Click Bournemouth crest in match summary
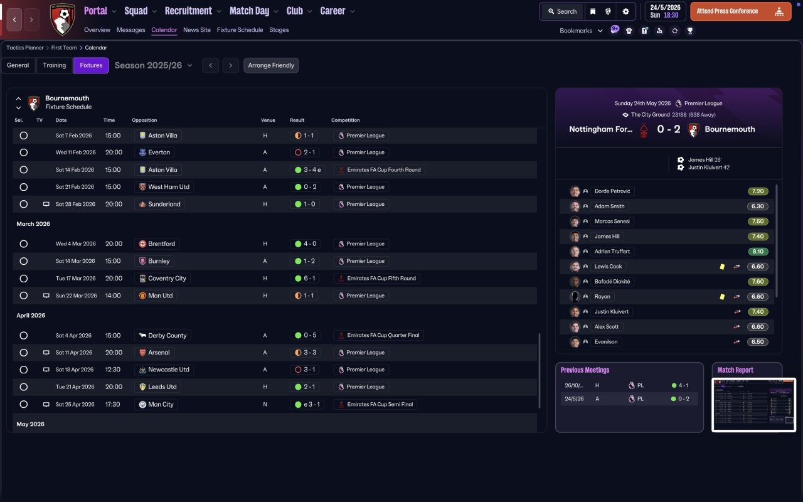The width and height of the screenshot is (803, 502). 693,130
